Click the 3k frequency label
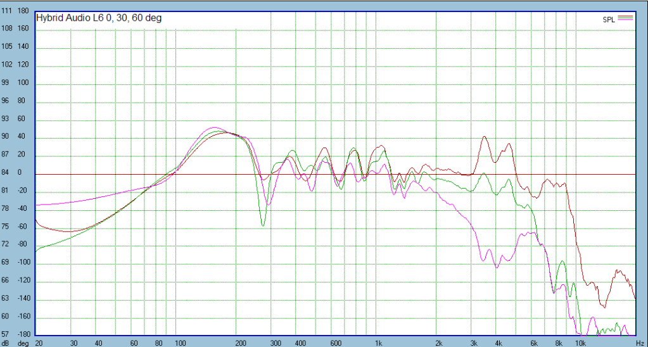Image resolution: width=648 pixels, height=347 pixels. point(474,343)
